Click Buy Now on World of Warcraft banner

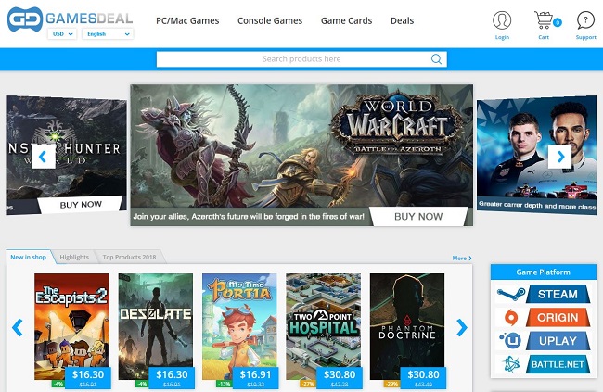(418, 216)
